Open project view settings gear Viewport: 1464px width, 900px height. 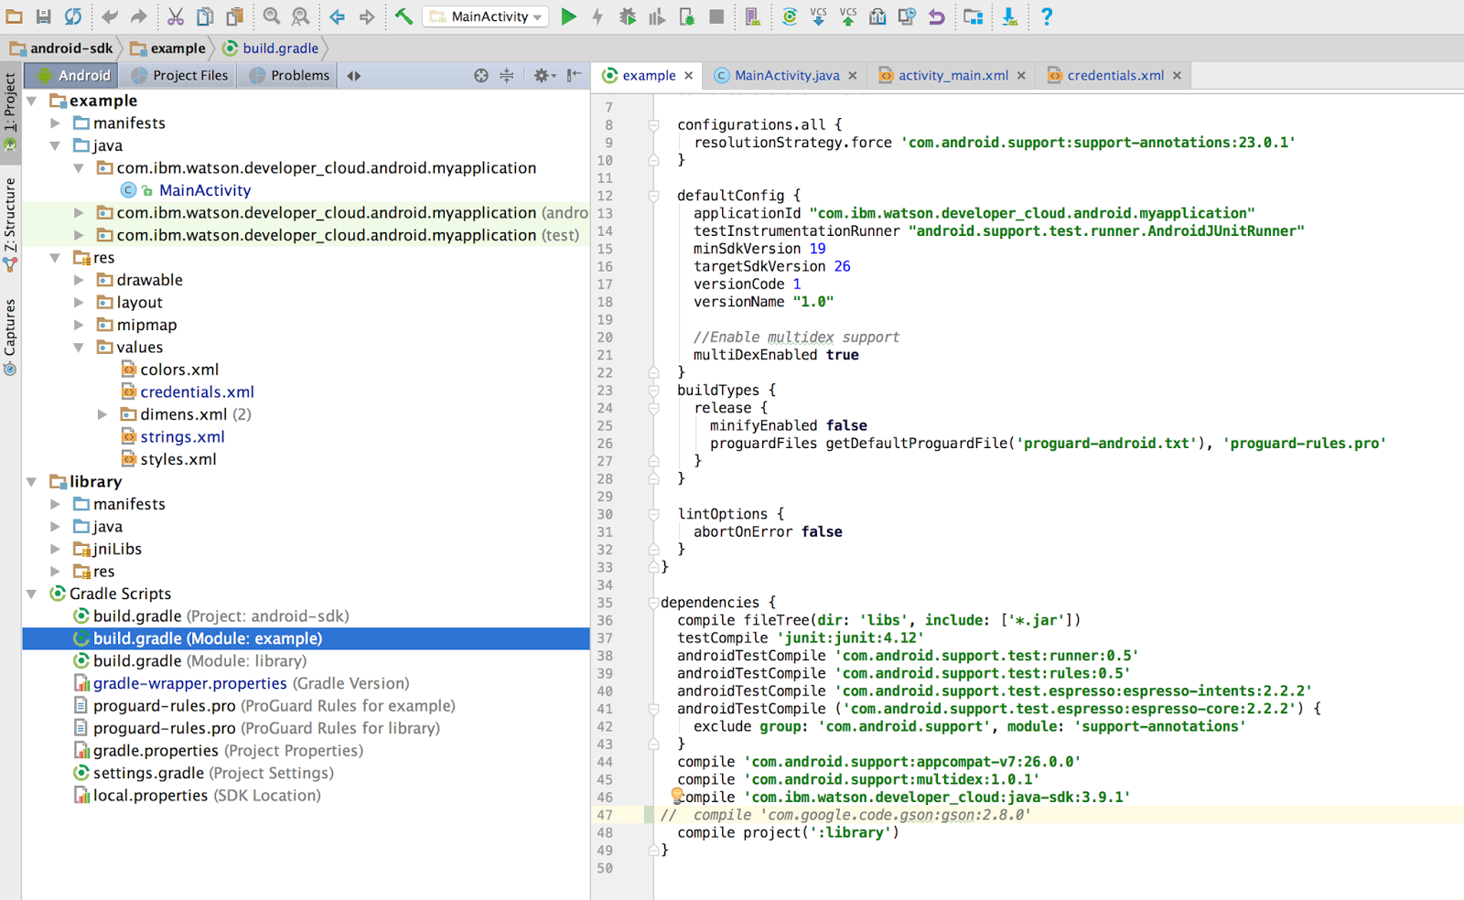[x=544, y=75]
